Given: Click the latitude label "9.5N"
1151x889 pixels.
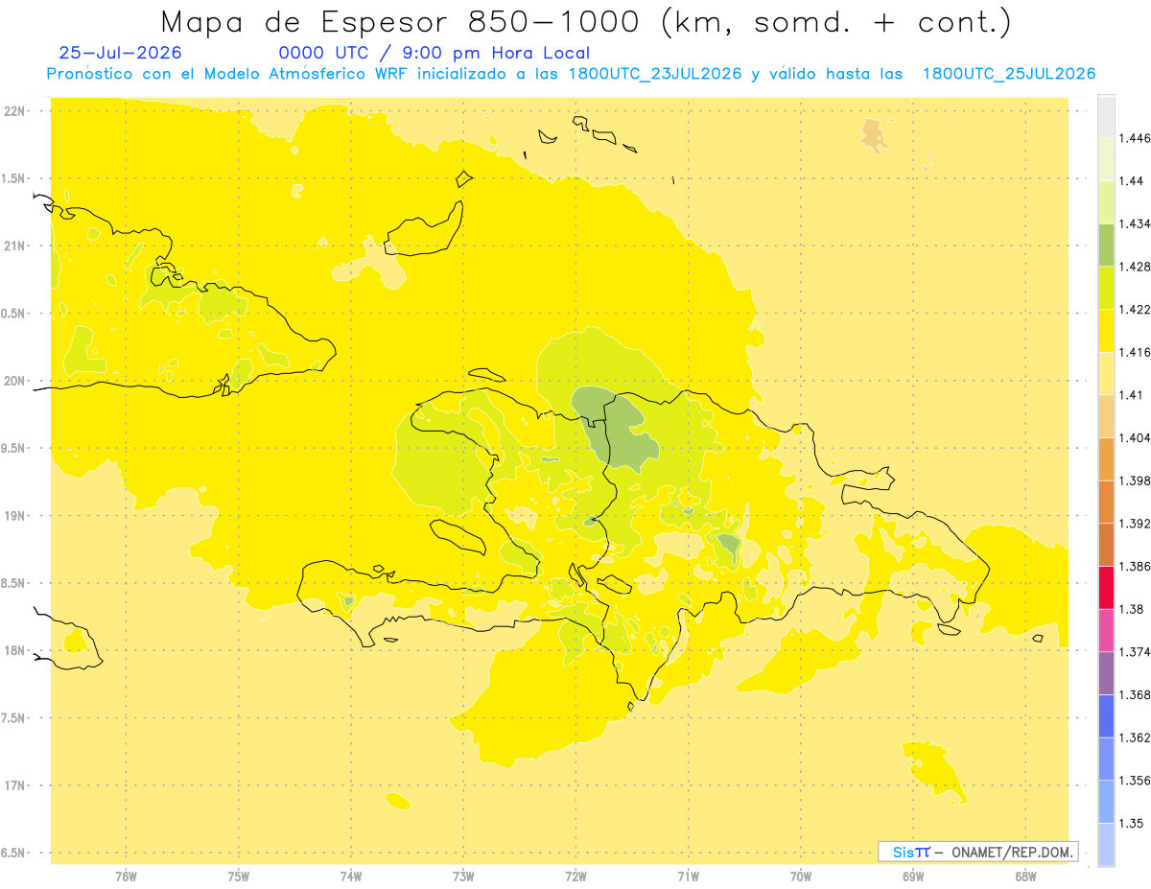Looking at the screenshot, I should point(13,448).
